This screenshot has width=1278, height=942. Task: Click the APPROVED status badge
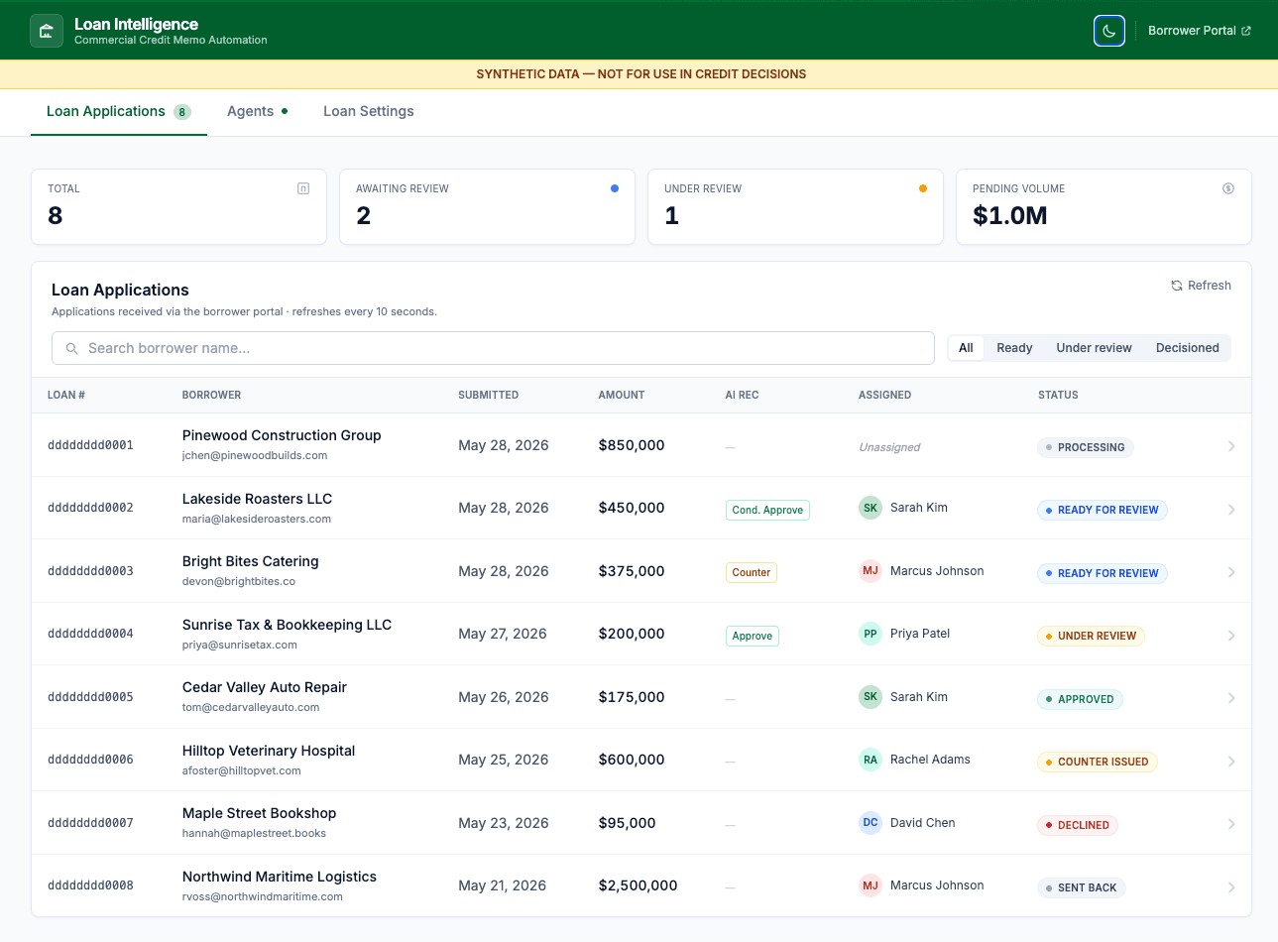pyautogui.click(x=1080, y=699)
